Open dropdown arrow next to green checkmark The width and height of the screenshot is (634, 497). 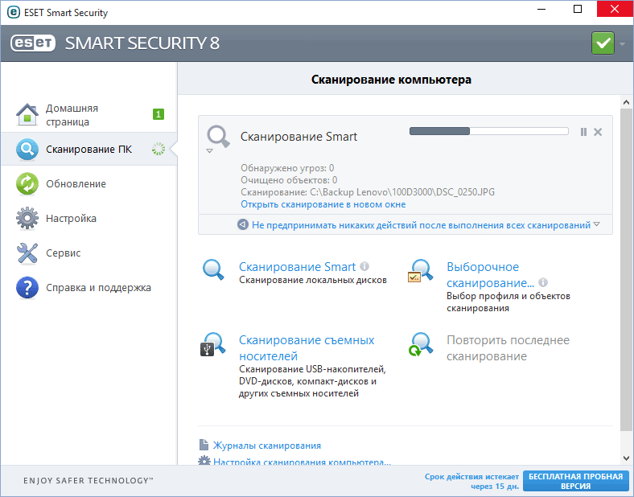622,43
